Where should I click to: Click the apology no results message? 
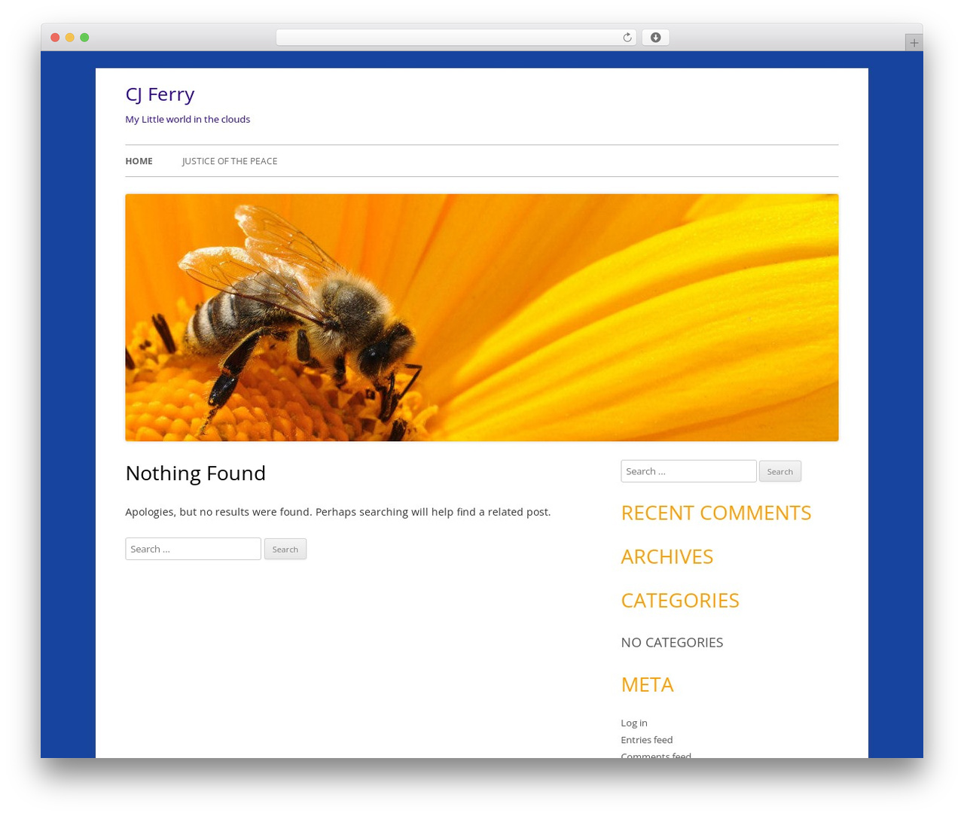coord(338,512)
